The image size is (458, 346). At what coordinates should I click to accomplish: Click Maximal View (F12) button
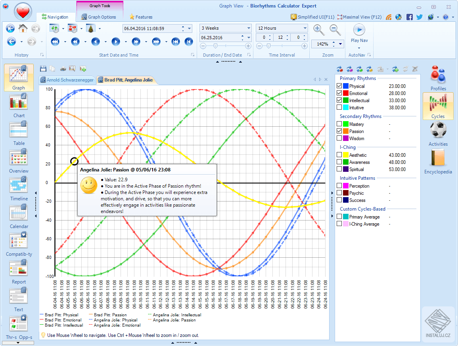click(359, 17)
